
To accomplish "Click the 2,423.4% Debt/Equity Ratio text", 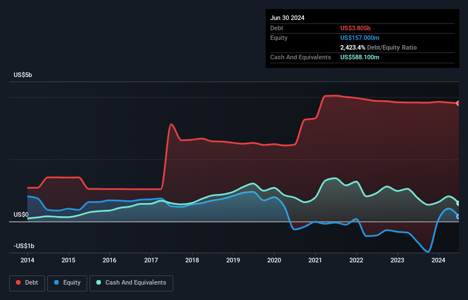I will (x=379, y=47).
